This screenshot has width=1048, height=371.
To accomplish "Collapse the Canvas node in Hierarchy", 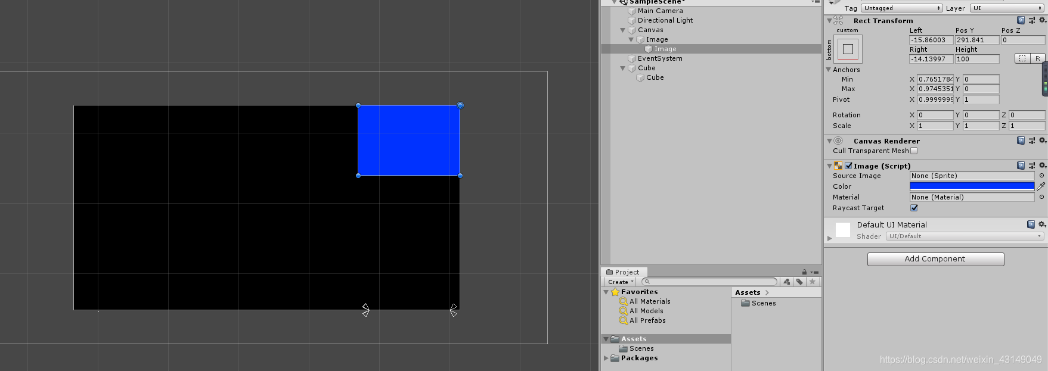I will (623, 30).
